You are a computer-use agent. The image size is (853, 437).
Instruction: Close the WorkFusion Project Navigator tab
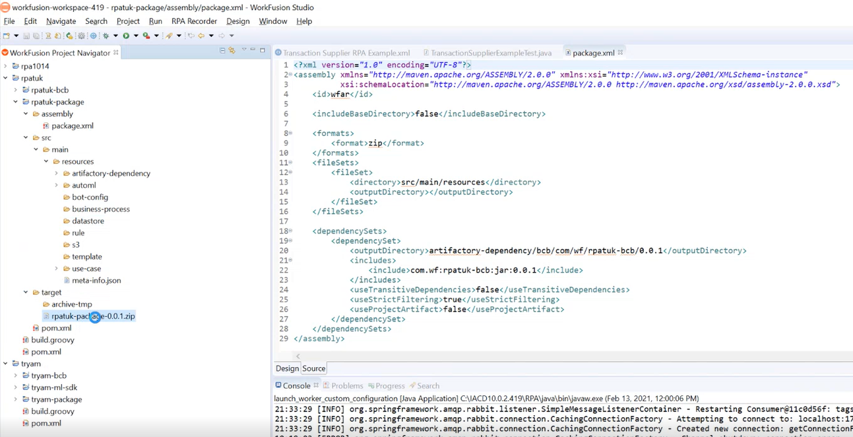[x=116, y=52]
